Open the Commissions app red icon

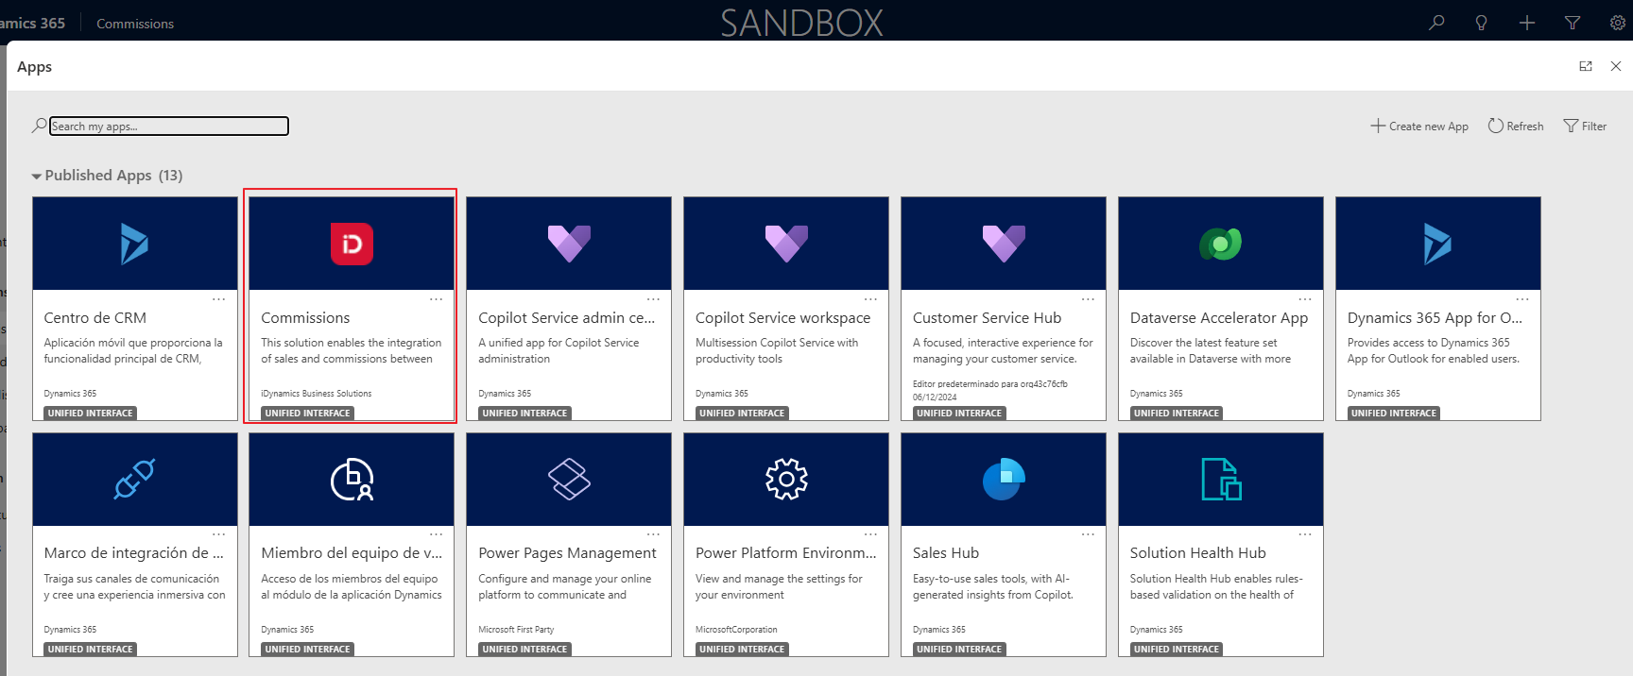pyautogui.click(x=352, y=244)
